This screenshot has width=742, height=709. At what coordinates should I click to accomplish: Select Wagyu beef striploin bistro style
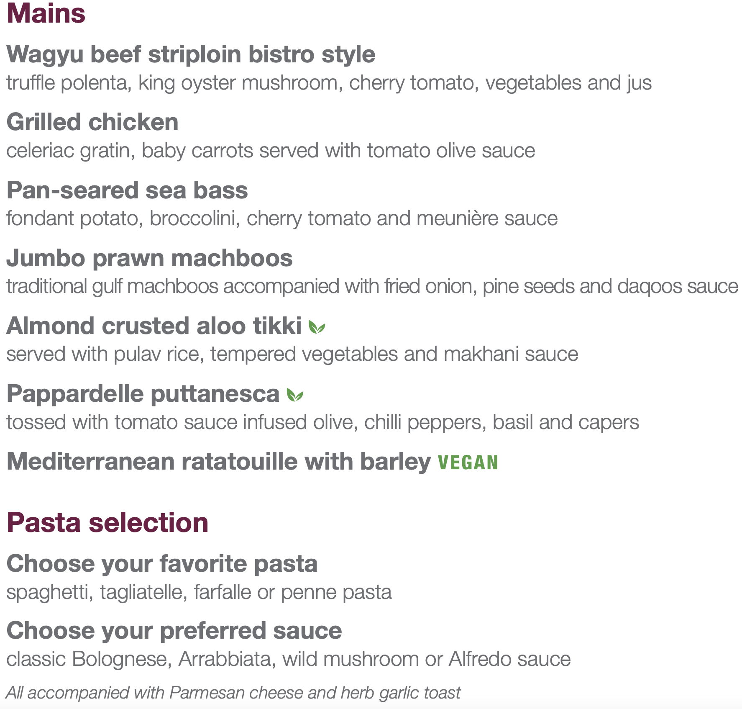pyautogui.click(x=191, y=54)
